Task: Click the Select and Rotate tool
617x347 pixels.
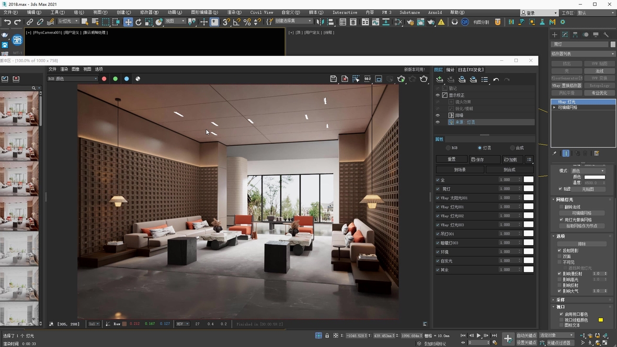Action: click(x=138, y=22)
